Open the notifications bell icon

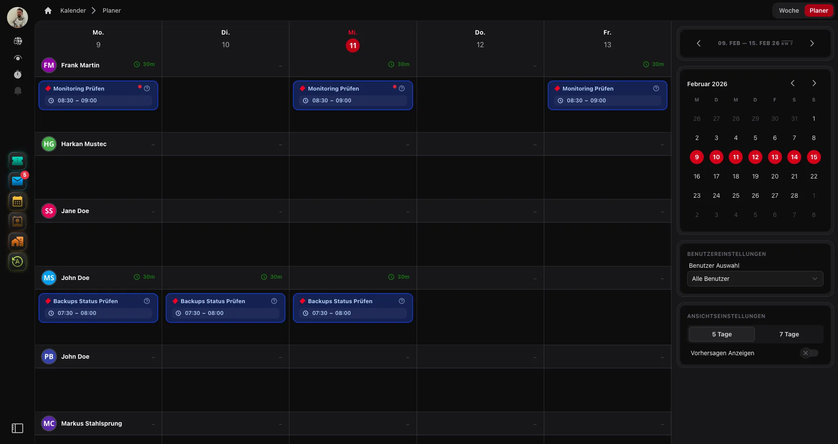[17, 91]
